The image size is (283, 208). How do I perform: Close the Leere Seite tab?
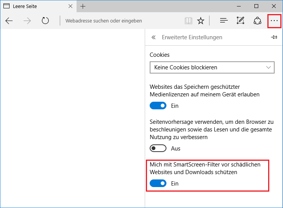pos(70,6)
